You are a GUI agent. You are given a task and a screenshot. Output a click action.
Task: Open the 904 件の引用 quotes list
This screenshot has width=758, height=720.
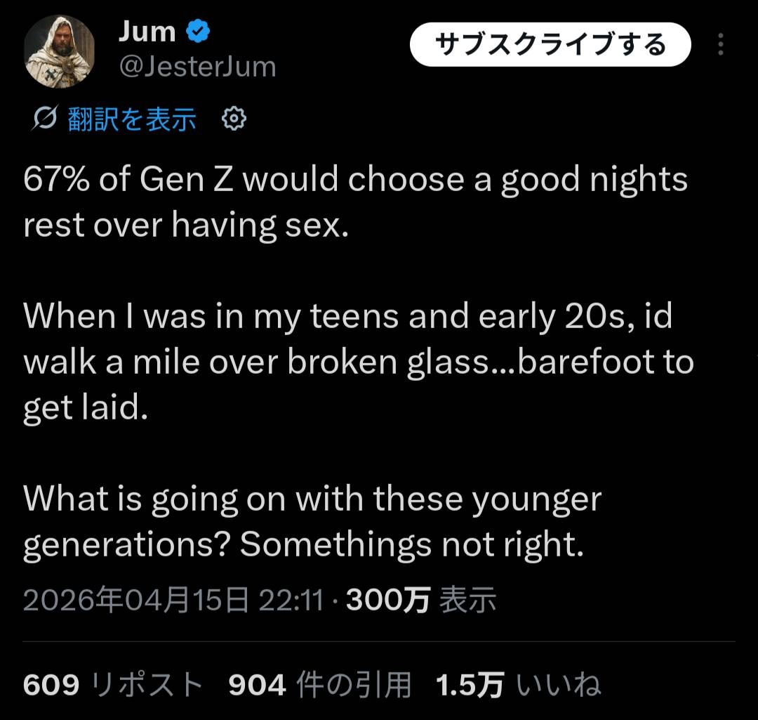pyautogui.click(x=319, y=685)
